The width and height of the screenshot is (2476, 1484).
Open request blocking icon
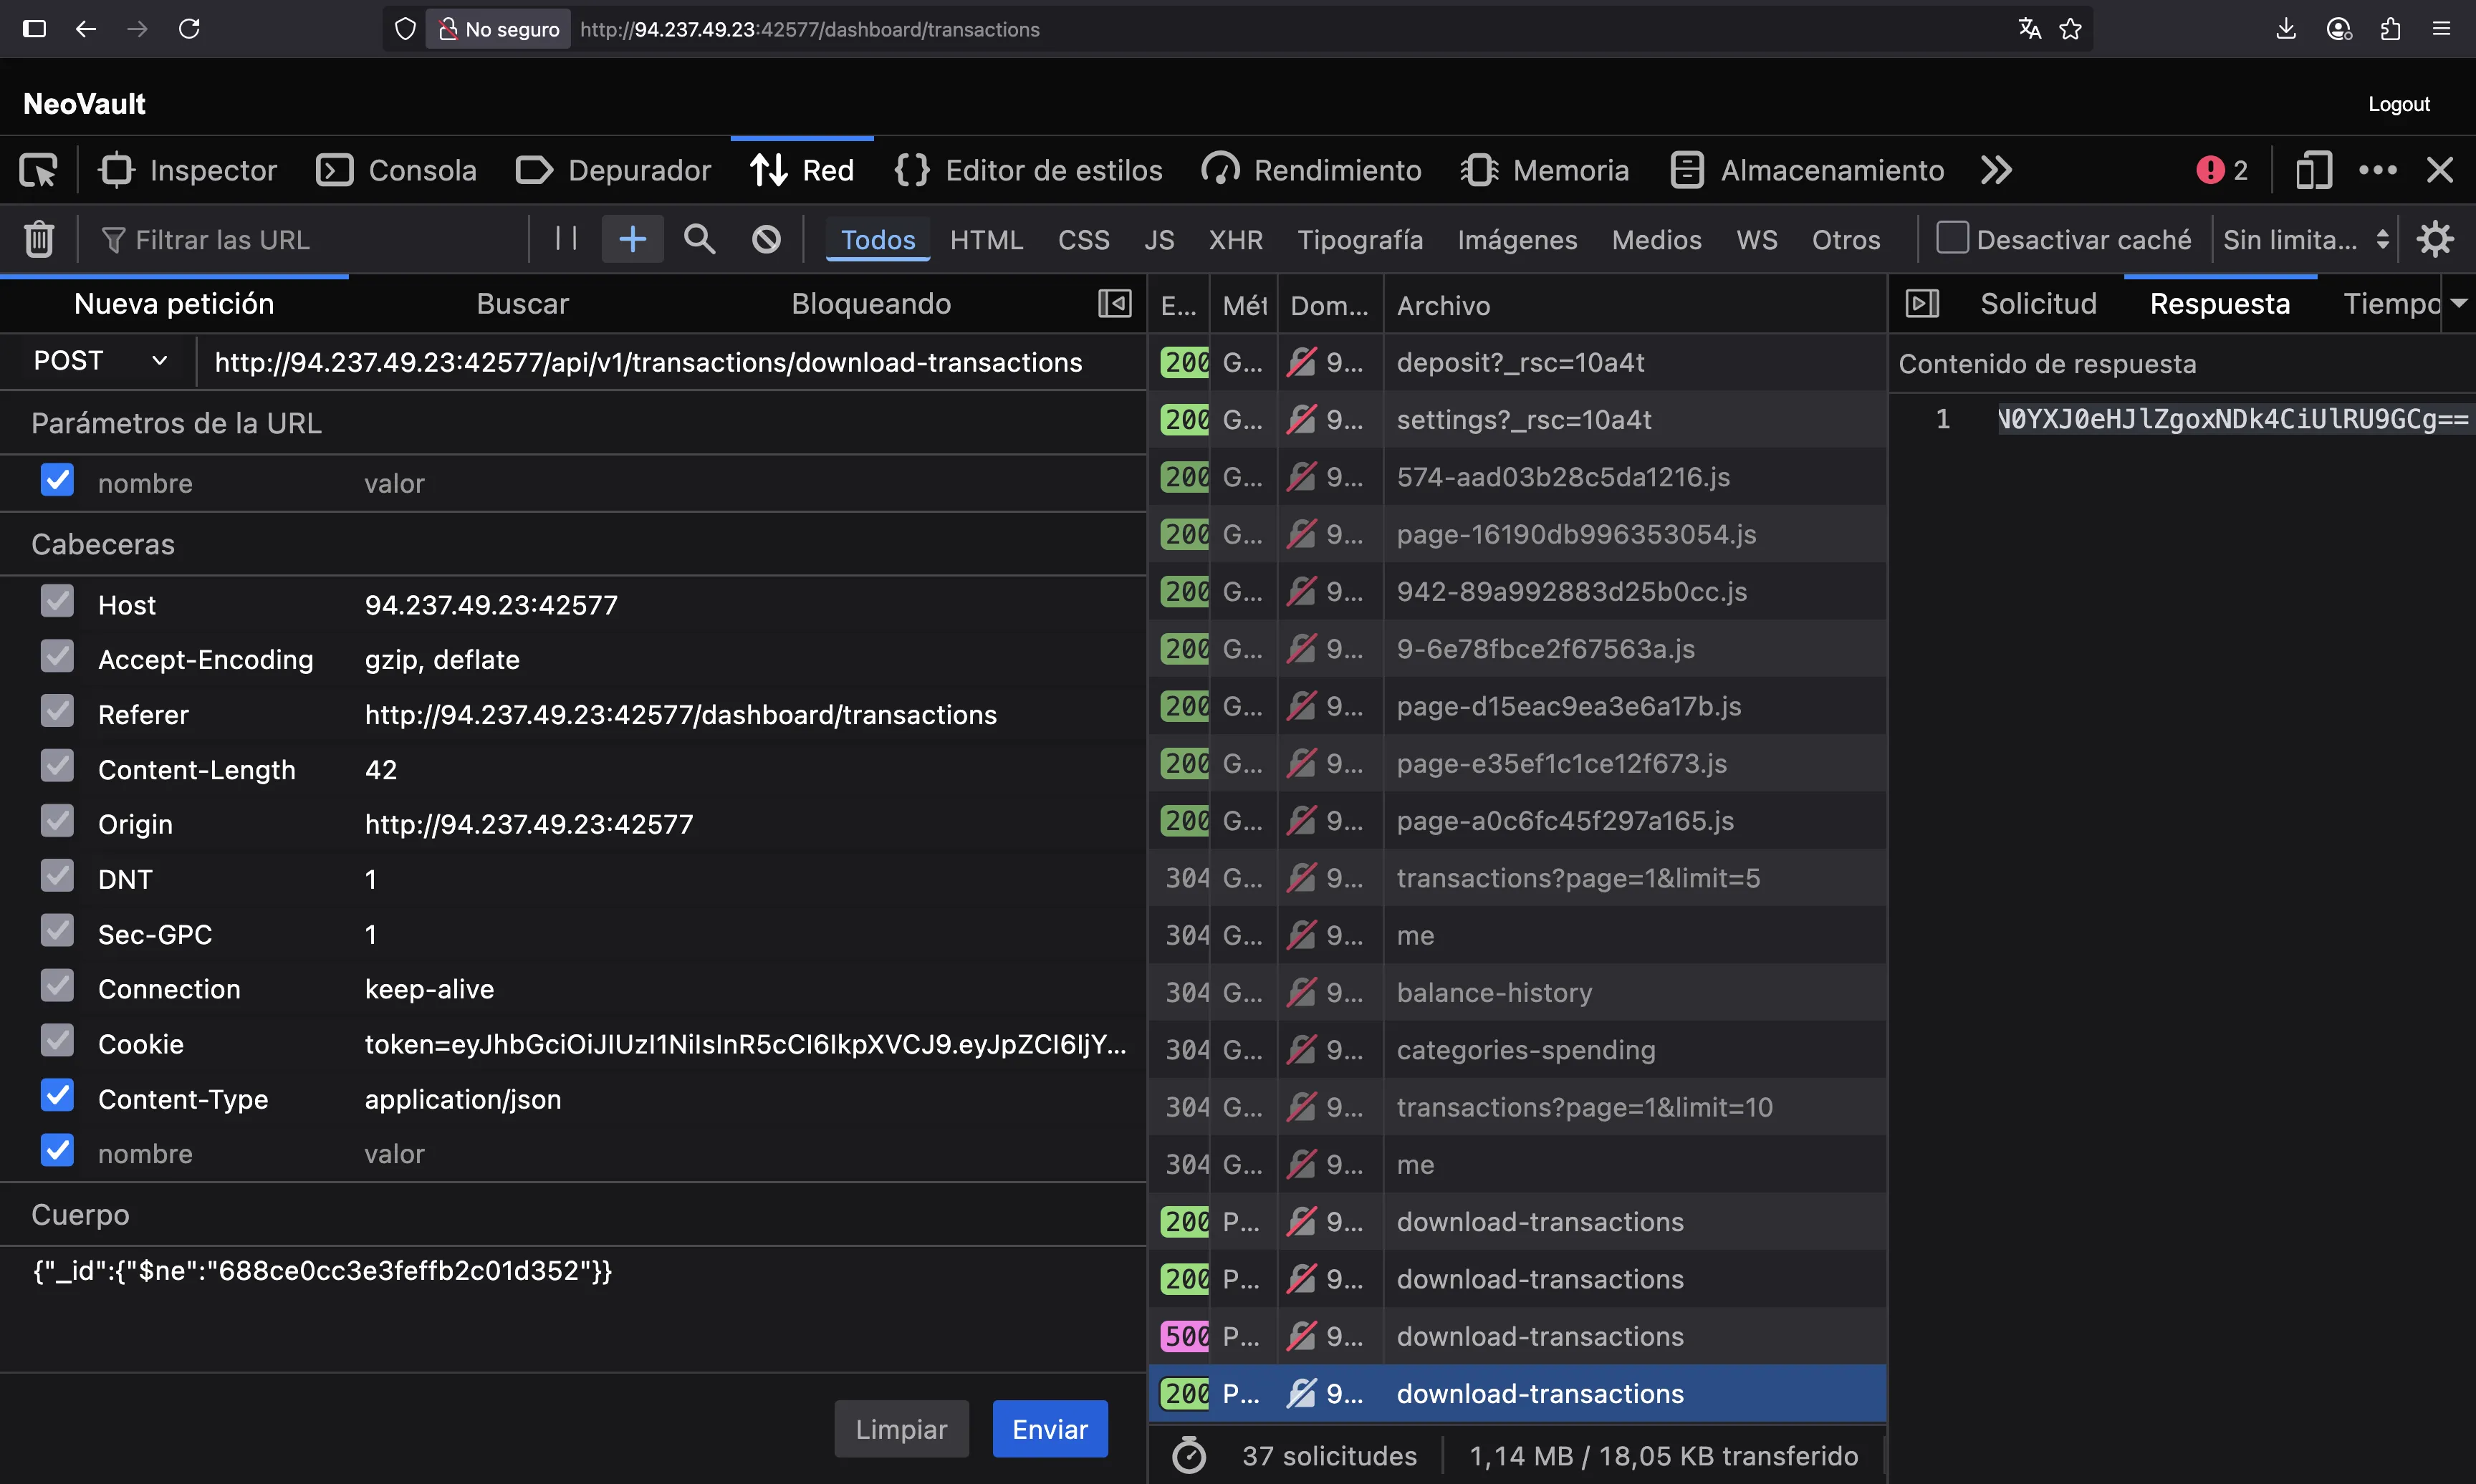(x=766, y=239)
